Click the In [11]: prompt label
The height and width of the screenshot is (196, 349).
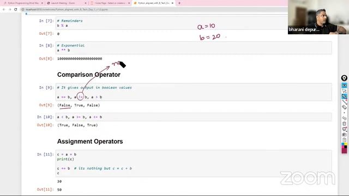tap(45, 154)
